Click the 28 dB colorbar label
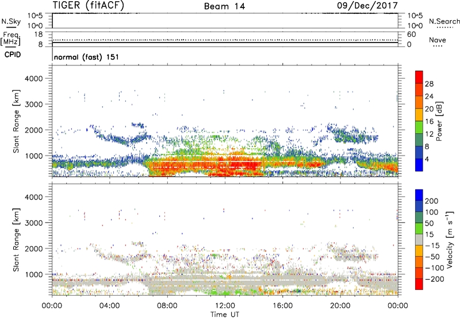The height and width of the screenshot is (318, 460). coord(429,84)
